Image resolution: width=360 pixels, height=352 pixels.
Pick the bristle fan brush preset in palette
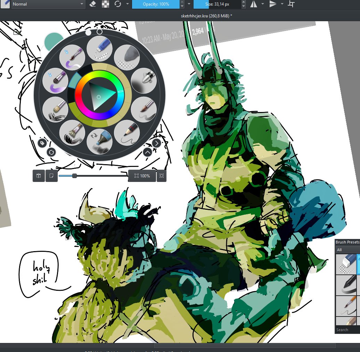[x=72, y=133]
